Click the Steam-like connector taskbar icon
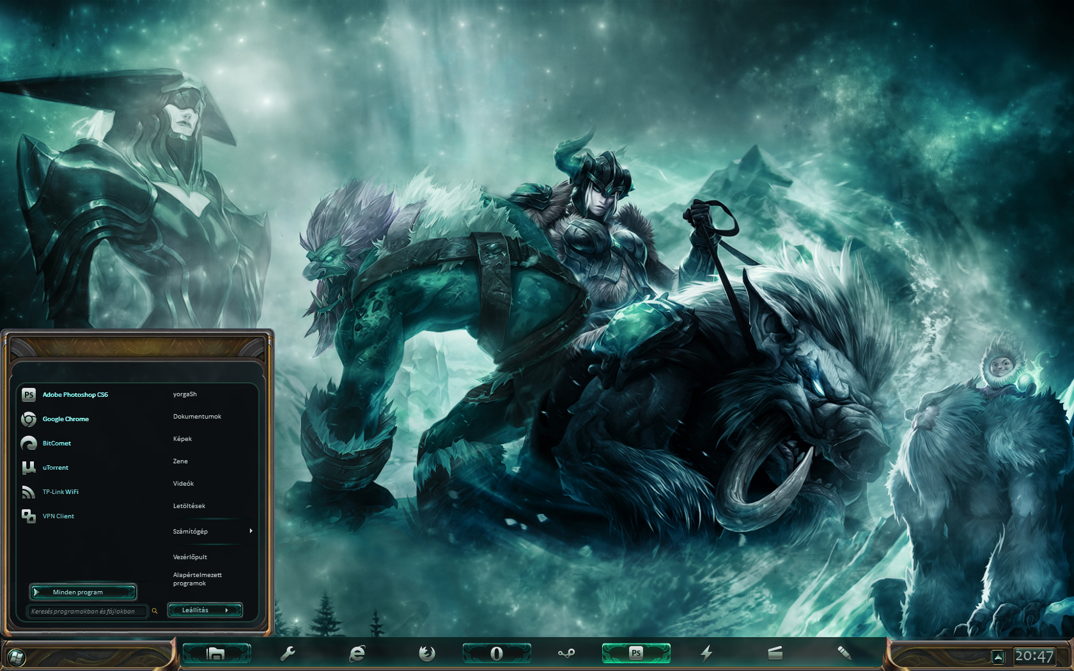Image resolution: width=1074 pixels, height=671 pixels. tap(566, 653)
